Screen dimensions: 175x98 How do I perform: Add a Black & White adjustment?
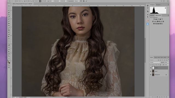pyautogui.click(x=157, y=21)
